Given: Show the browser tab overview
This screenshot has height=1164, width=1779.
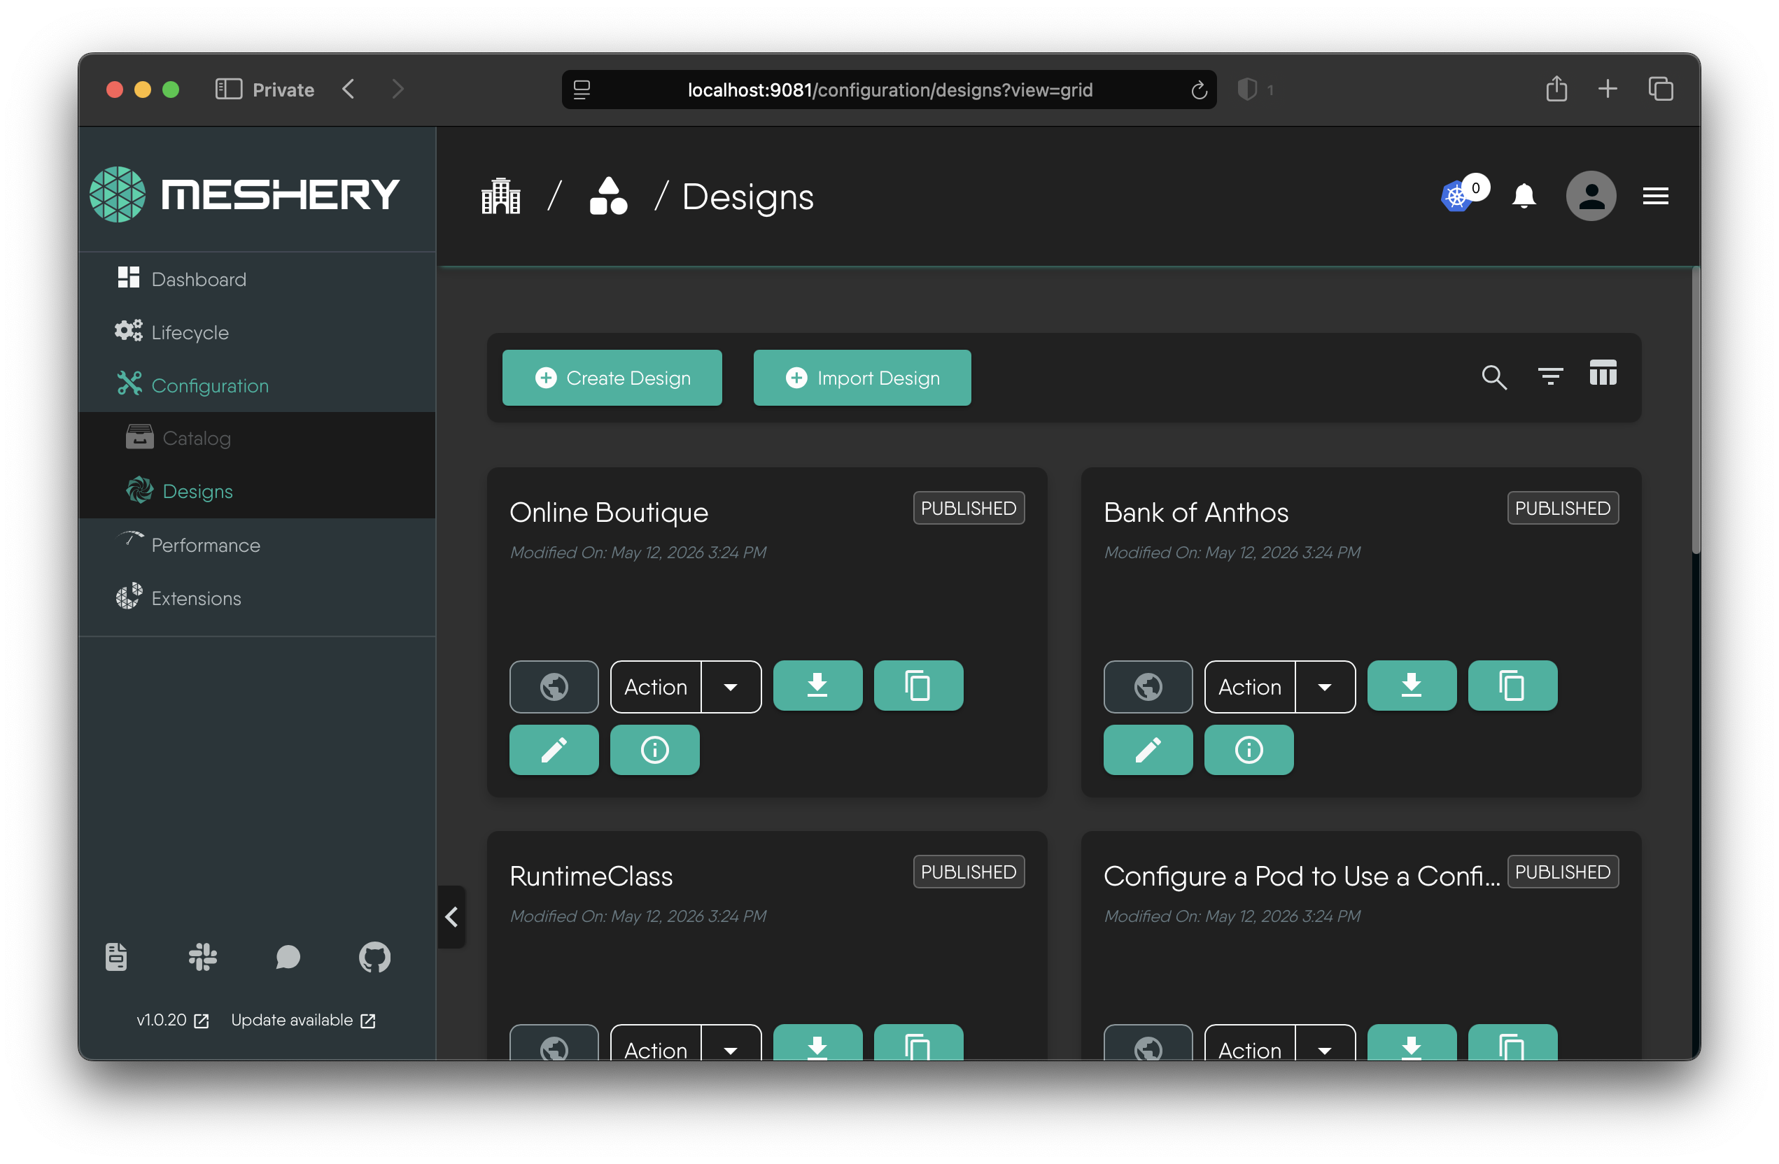Looking at the screenshot, I should coord(1660,89).
